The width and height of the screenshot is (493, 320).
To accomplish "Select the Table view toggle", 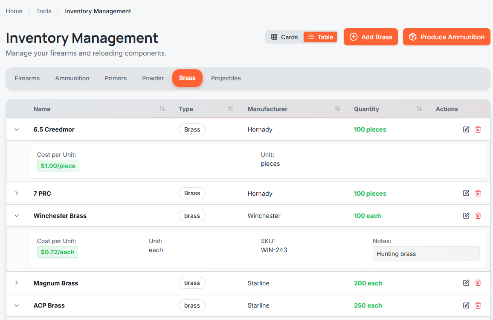I will point(320,37).
